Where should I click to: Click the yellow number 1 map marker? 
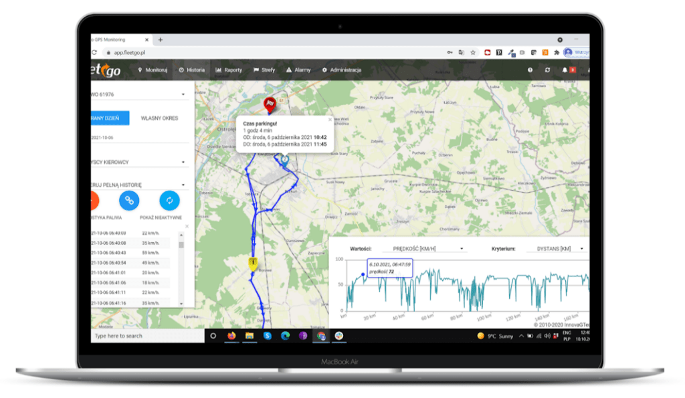coord(252,264)
